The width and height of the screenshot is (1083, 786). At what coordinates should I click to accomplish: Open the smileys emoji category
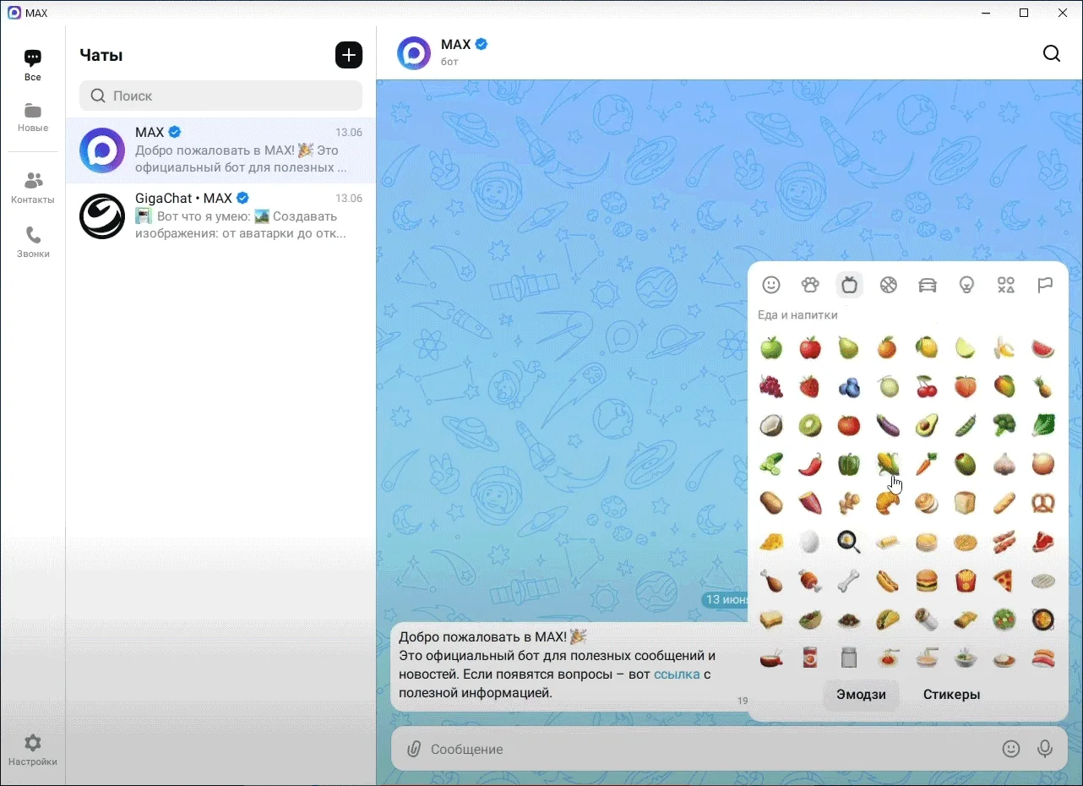pos(770,285)
